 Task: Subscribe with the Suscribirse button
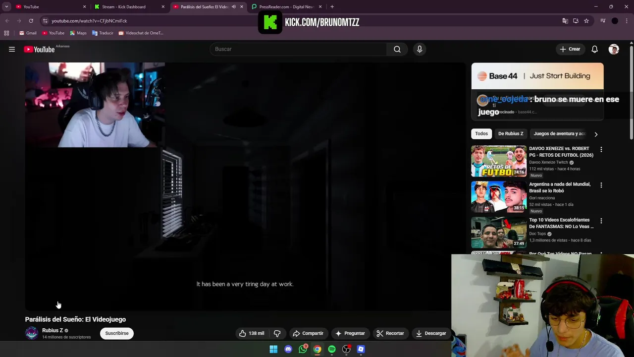click(117, 333)
